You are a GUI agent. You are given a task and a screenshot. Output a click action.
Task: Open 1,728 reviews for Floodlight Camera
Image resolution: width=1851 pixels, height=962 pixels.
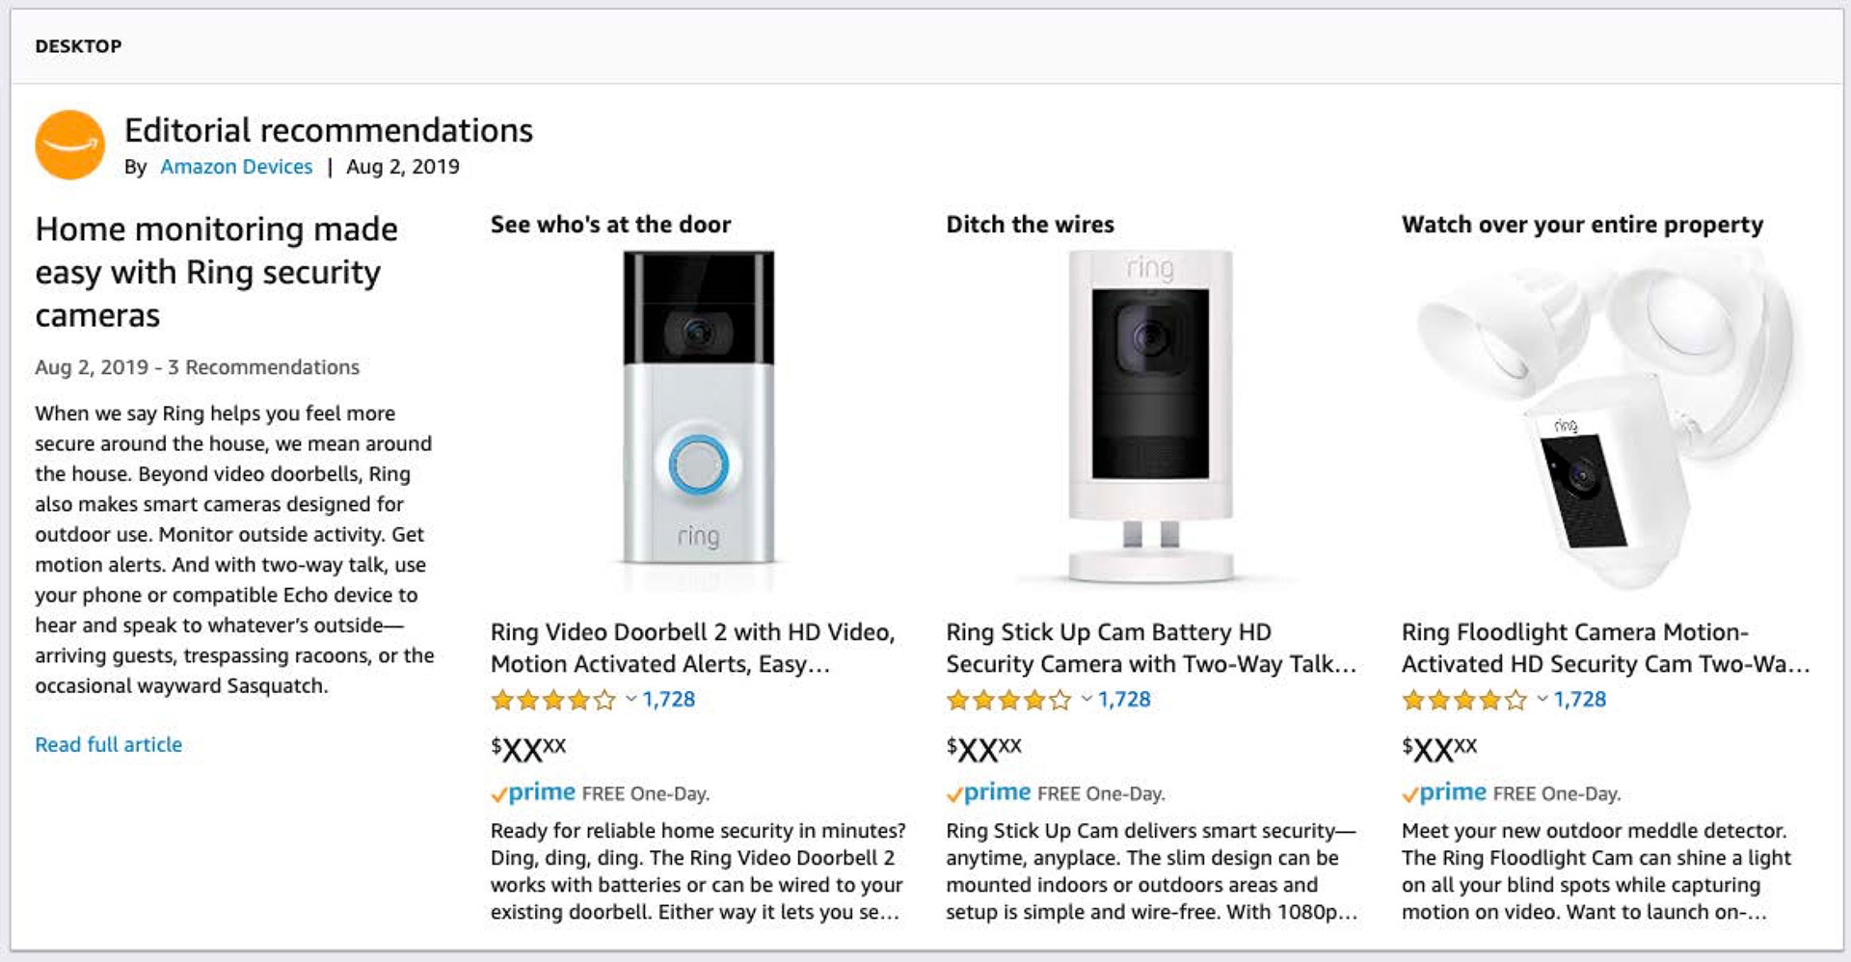1580,699
